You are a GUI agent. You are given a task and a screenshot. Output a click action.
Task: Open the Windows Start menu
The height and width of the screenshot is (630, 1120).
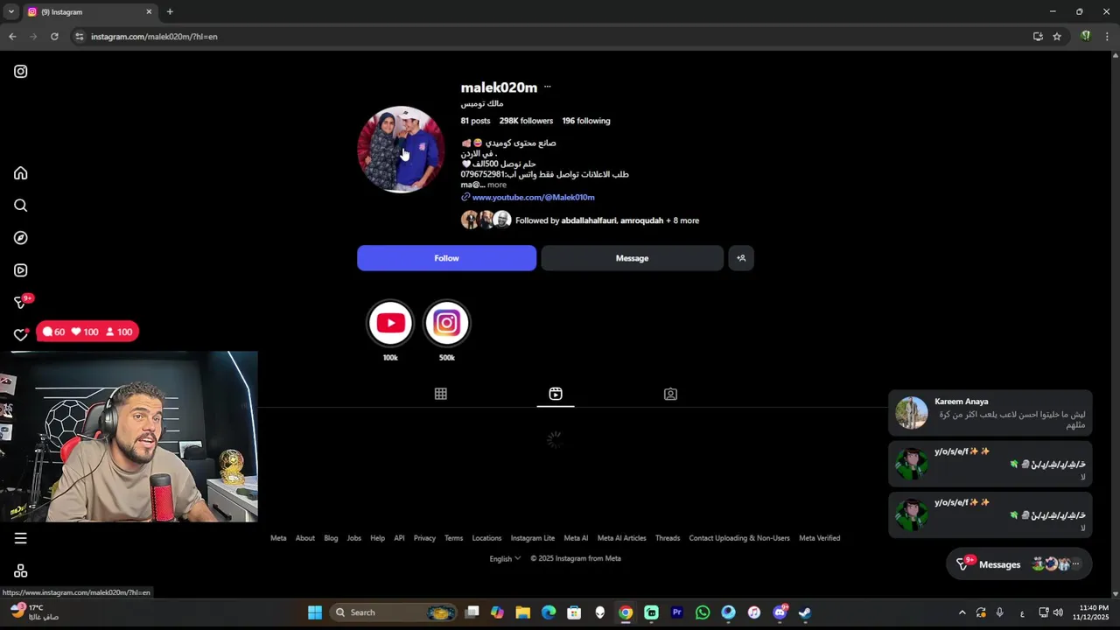(315, 612)
